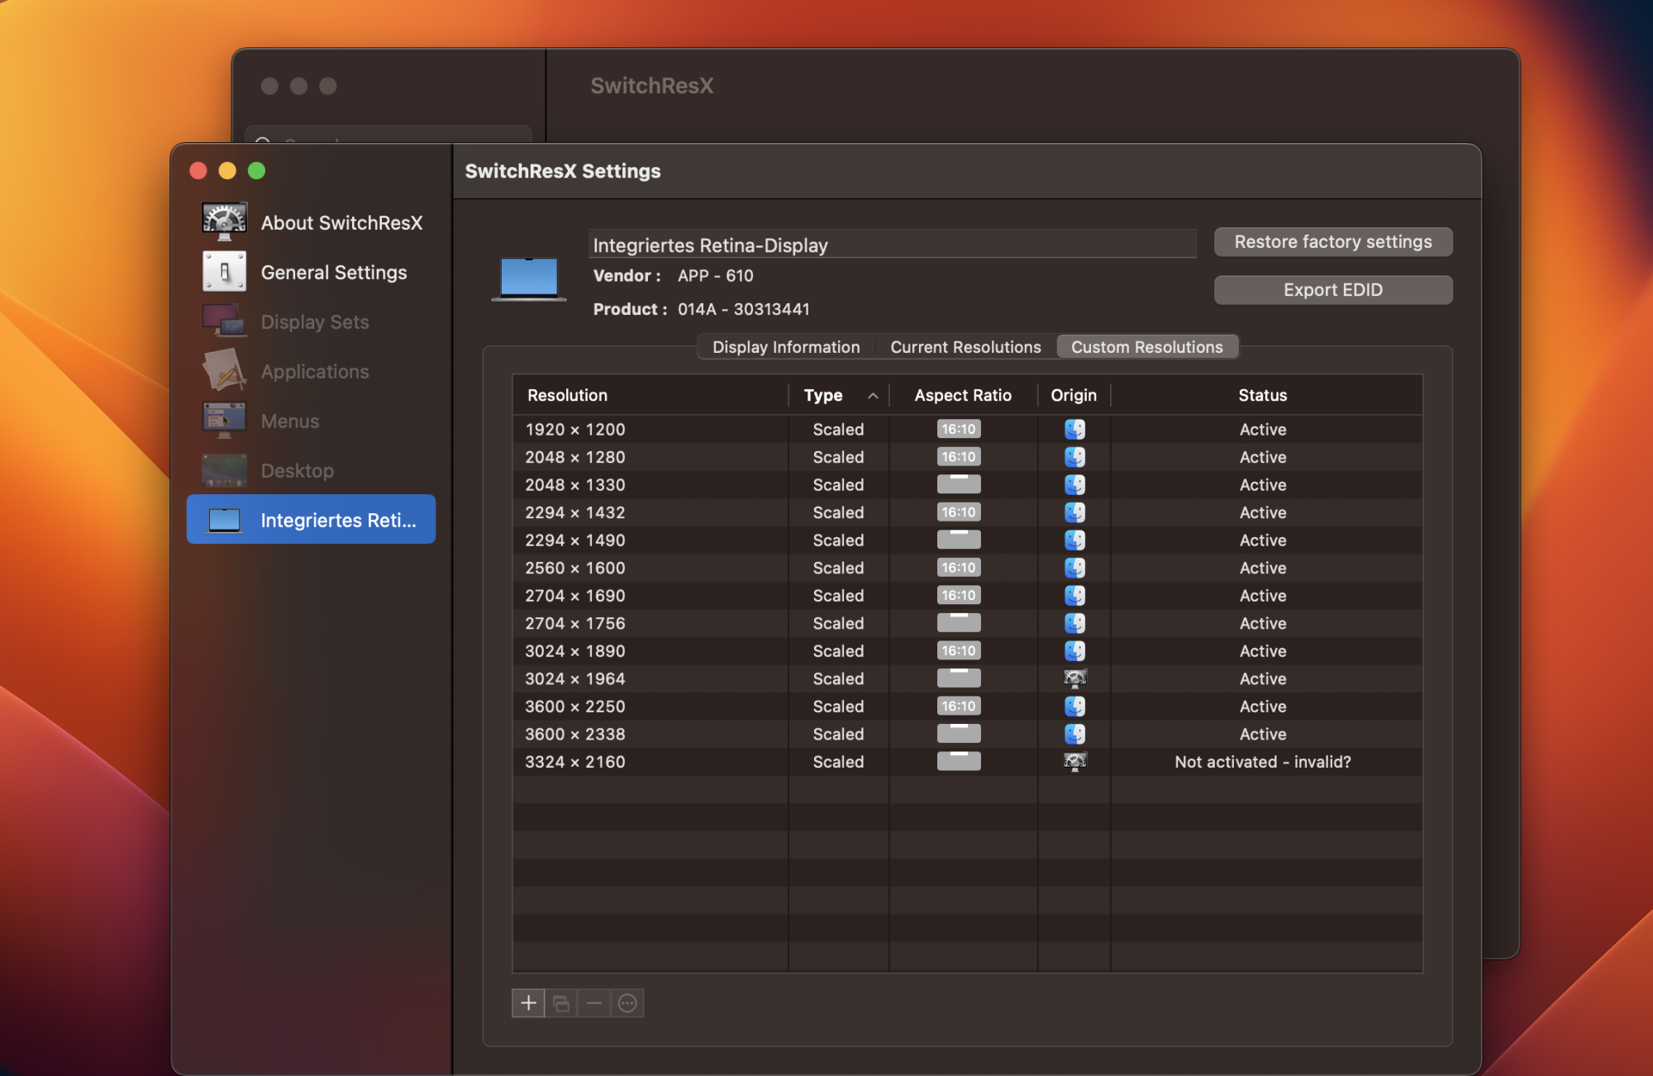1653x1076 pixels.
Task: Open General Settings sidebar item
Action: [333, 272]
